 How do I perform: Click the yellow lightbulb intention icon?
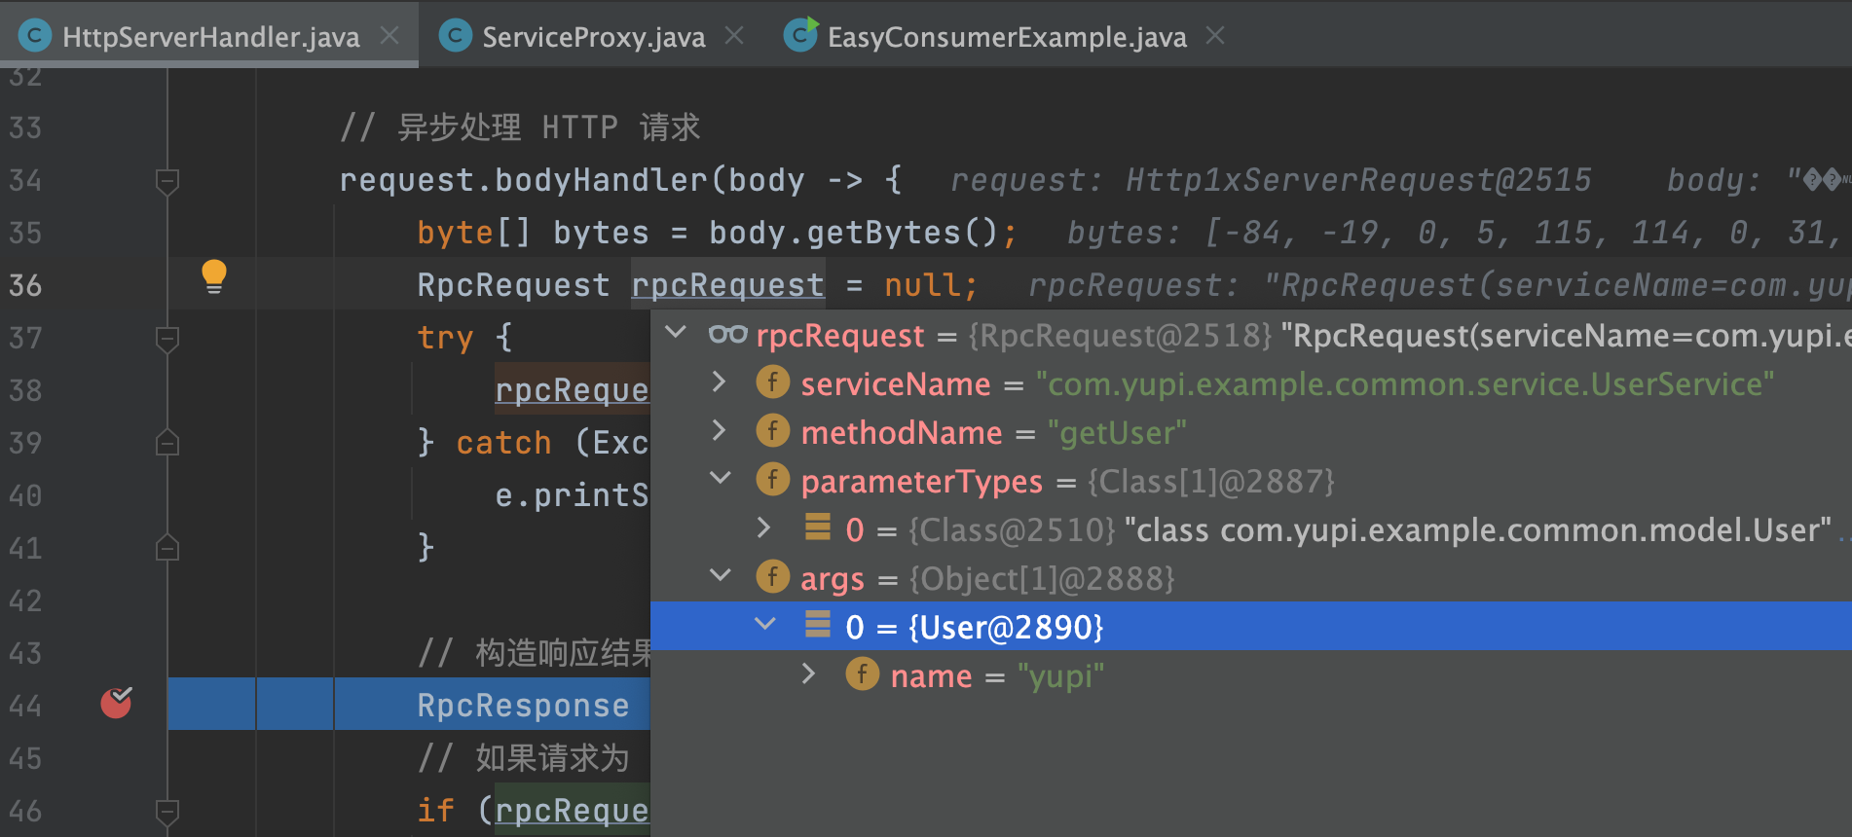(213, 275)
